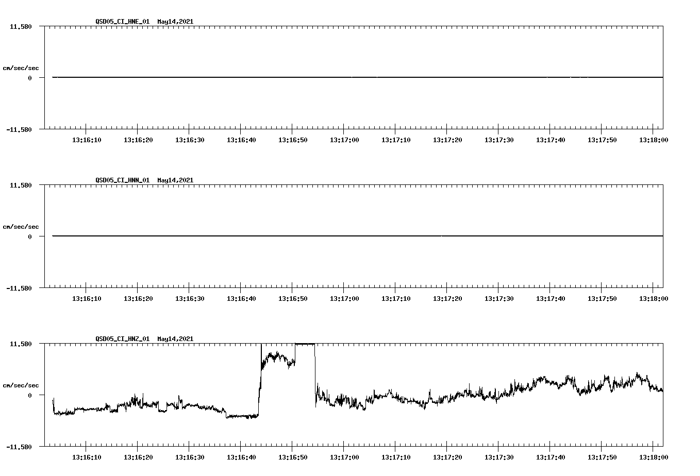Click the -11.580 lower limit on middle plot
This screenshot has width=700, height=476.
[20, 290]
